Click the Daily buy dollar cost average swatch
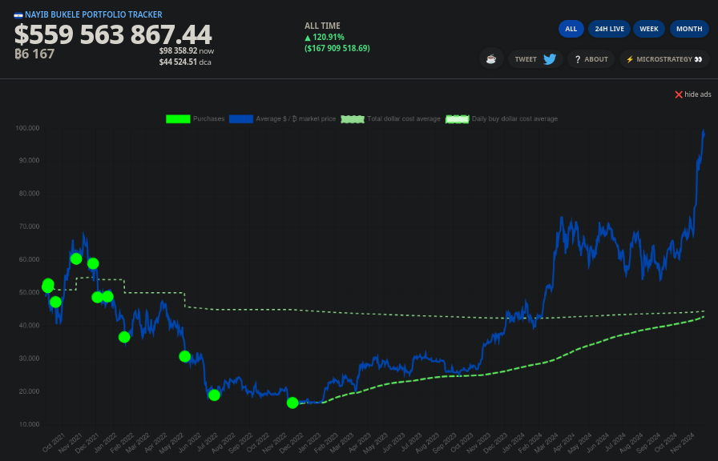The image size is (718, 461). 458,119
